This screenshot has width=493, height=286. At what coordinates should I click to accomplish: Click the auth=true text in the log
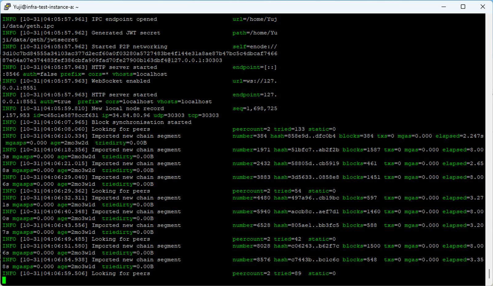(55, 102)
